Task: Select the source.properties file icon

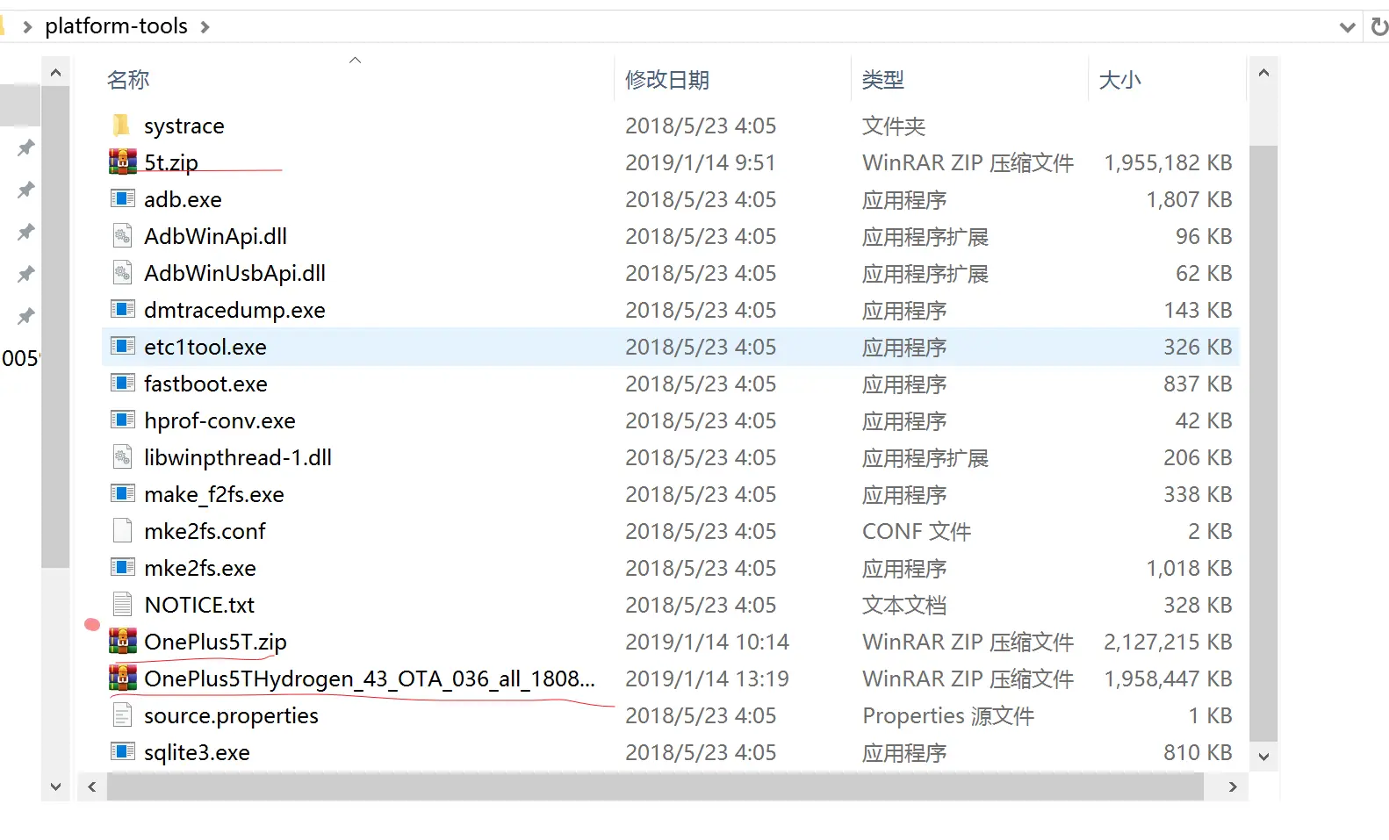Action: tap(122, 715)
